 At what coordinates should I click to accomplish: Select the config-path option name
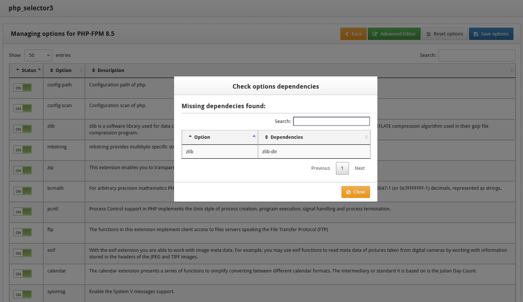click(x=60, y=85)
